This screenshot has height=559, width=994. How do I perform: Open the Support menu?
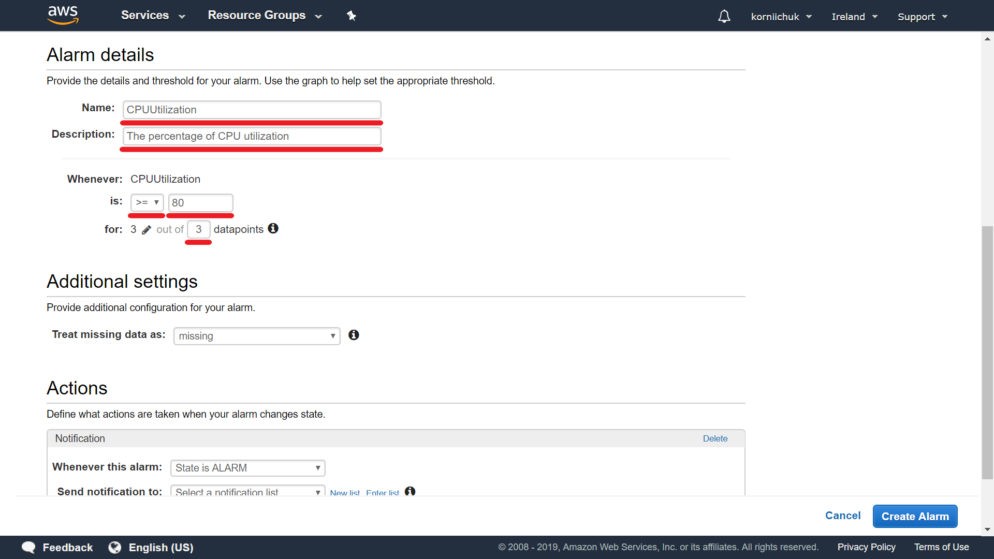[x=922, y=17]
